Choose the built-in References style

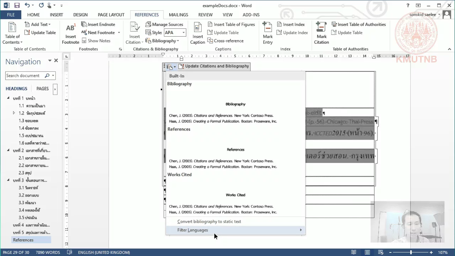click(x=235, y=149)
